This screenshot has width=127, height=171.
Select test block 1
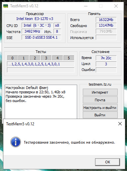point(24,58)
